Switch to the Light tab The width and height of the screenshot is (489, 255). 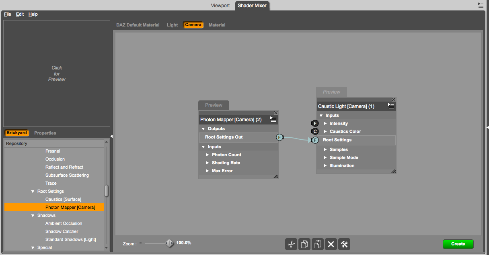coord(172,25)
